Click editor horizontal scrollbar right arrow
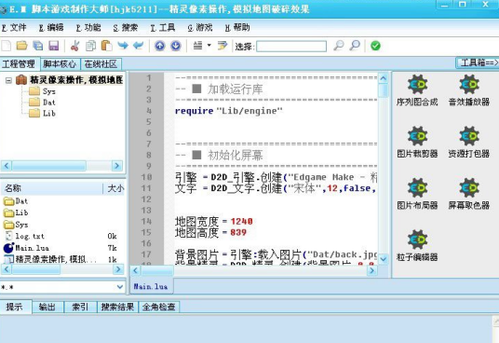499x343 pixels. (371, 271)
